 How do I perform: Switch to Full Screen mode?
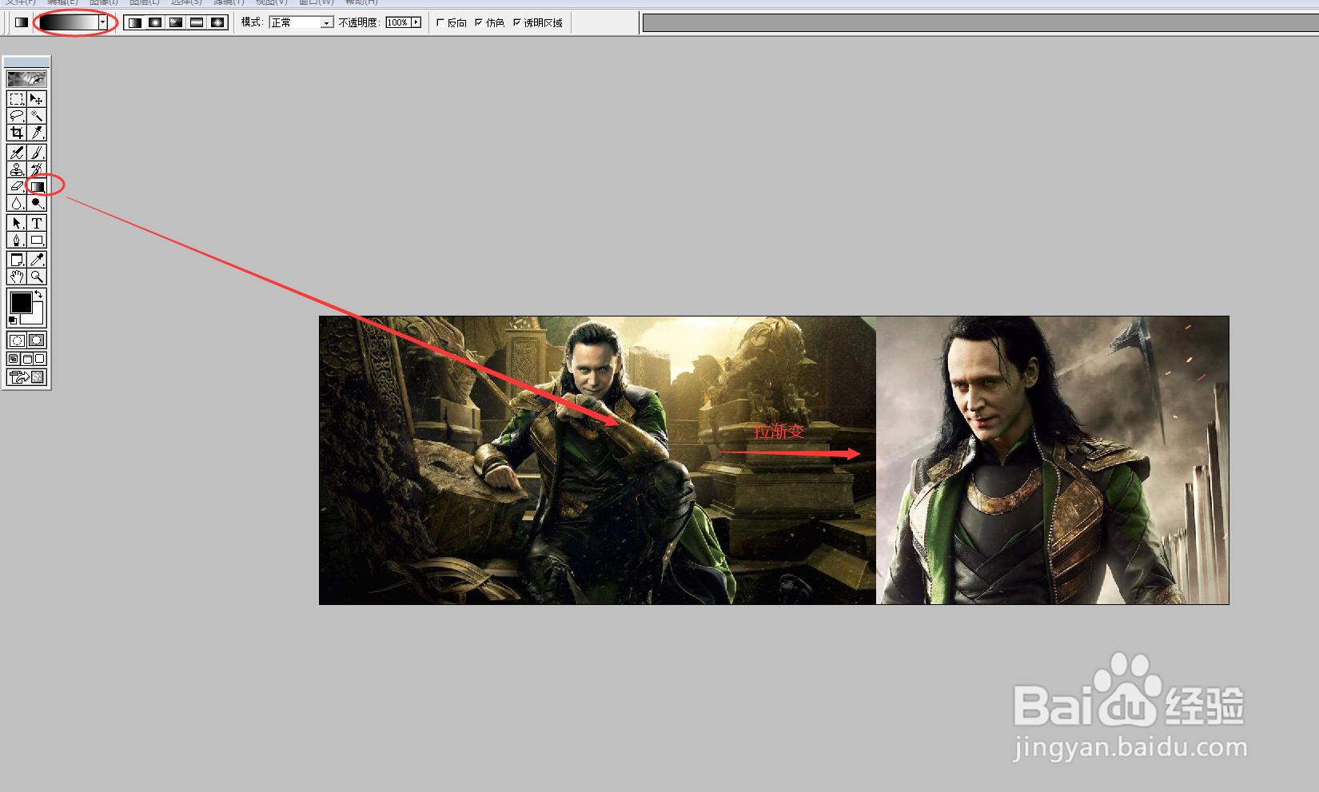[40, 359]
